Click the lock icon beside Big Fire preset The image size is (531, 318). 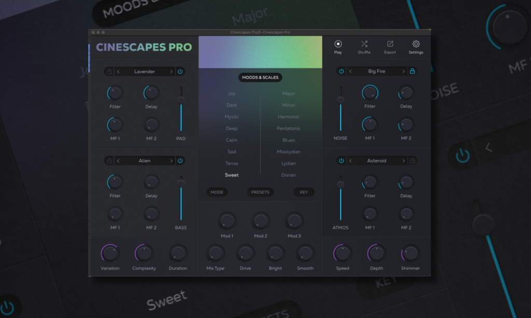click(x=412, y=71)
